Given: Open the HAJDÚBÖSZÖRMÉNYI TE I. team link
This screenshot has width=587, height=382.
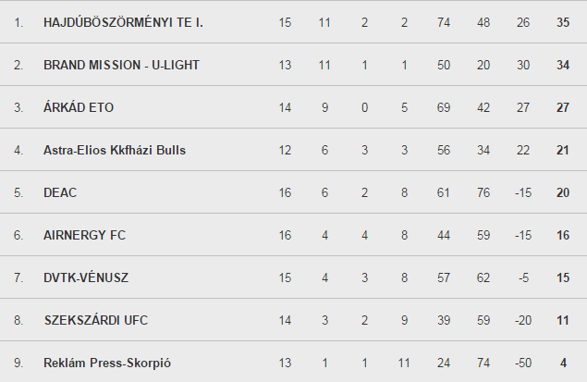Looking at the screenshot, I should point(123,22).
